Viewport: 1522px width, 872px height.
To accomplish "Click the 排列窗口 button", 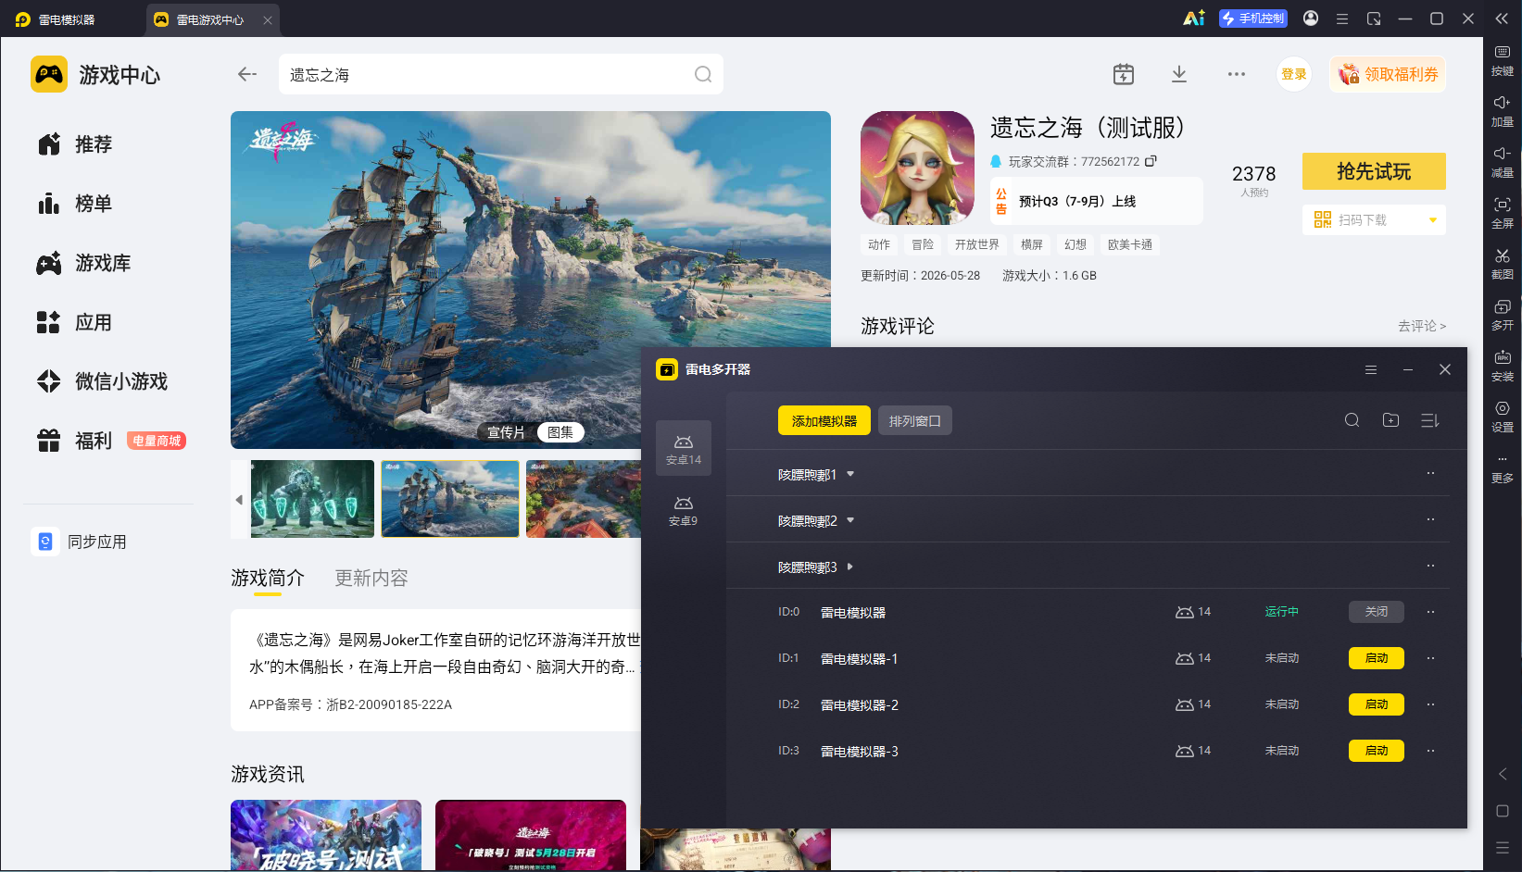I will click(915, 420).
